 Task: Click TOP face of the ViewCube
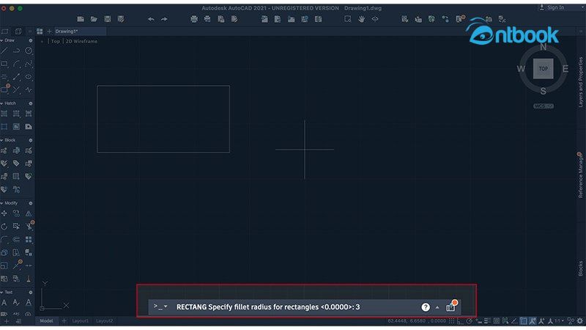pos(543,69)
